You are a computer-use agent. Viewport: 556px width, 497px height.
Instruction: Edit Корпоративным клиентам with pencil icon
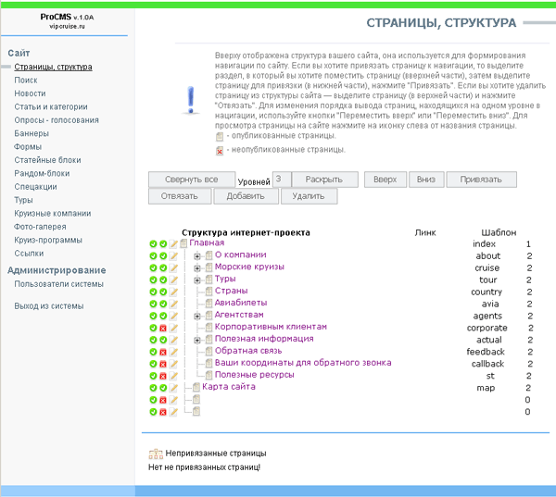tap(173, 328)
